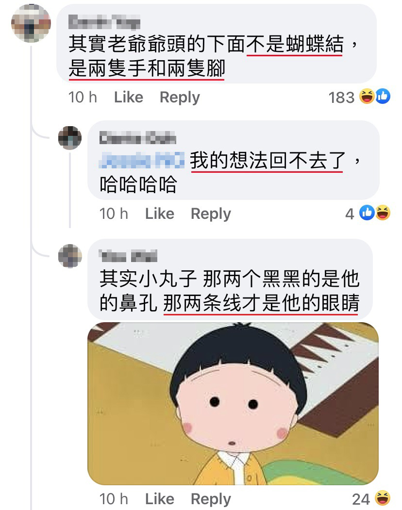This screenshot has height=510, width=402.
Task: Click the laughing reaction emoji beside 183
Action: (x=367, y=96)
